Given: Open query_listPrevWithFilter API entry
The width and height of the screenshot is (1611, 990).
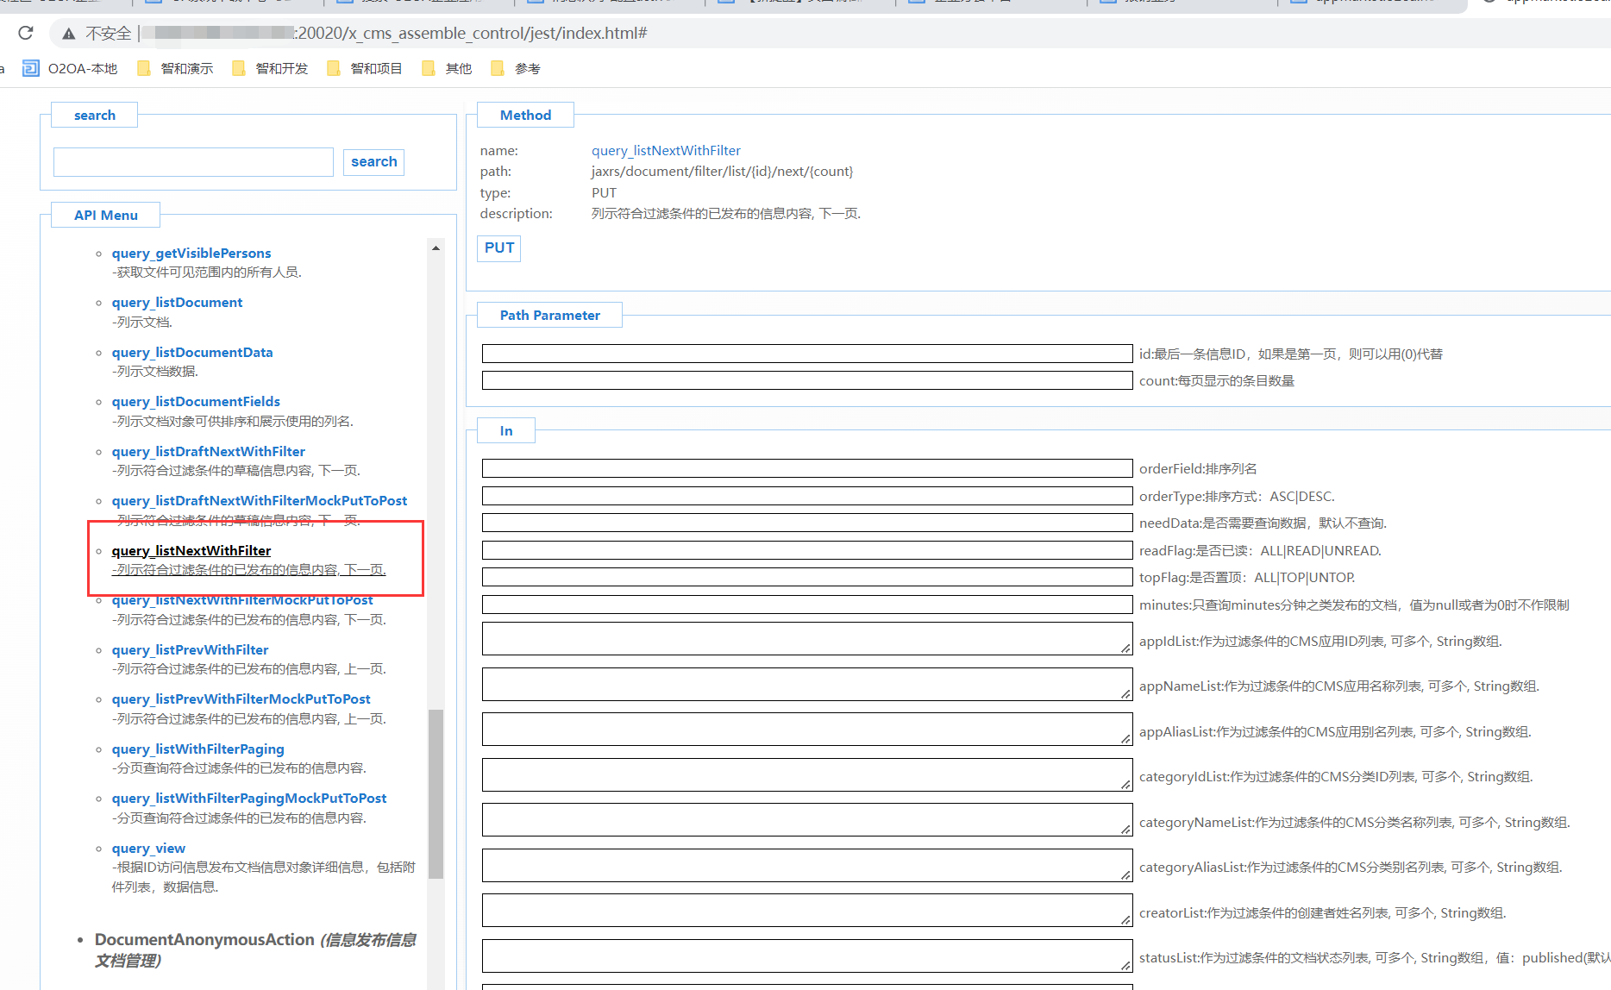Looking at the screenshot, I should [190, 650].
